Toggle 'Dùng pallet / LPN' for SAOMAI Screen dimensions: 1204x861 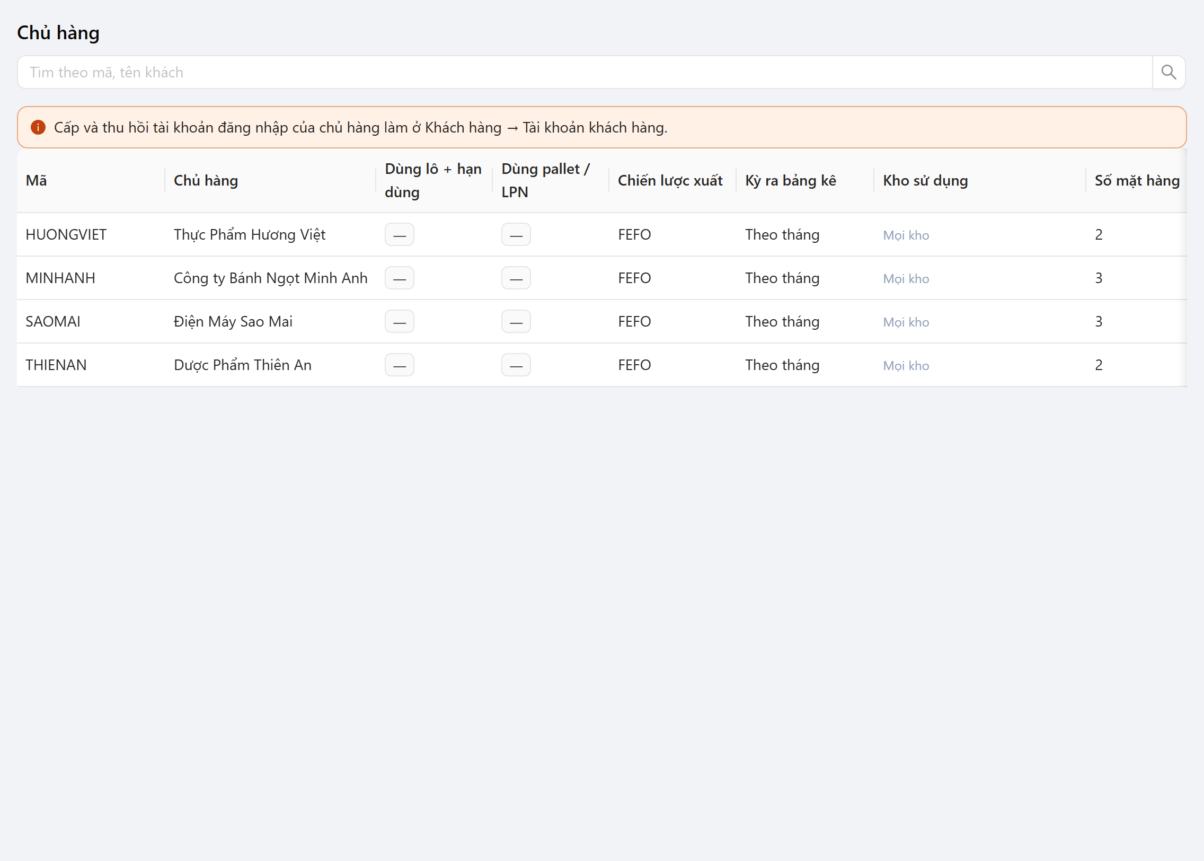516,321
